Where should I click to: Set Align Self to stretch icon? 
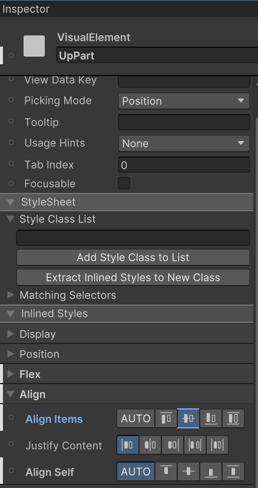tap(233, 471)
